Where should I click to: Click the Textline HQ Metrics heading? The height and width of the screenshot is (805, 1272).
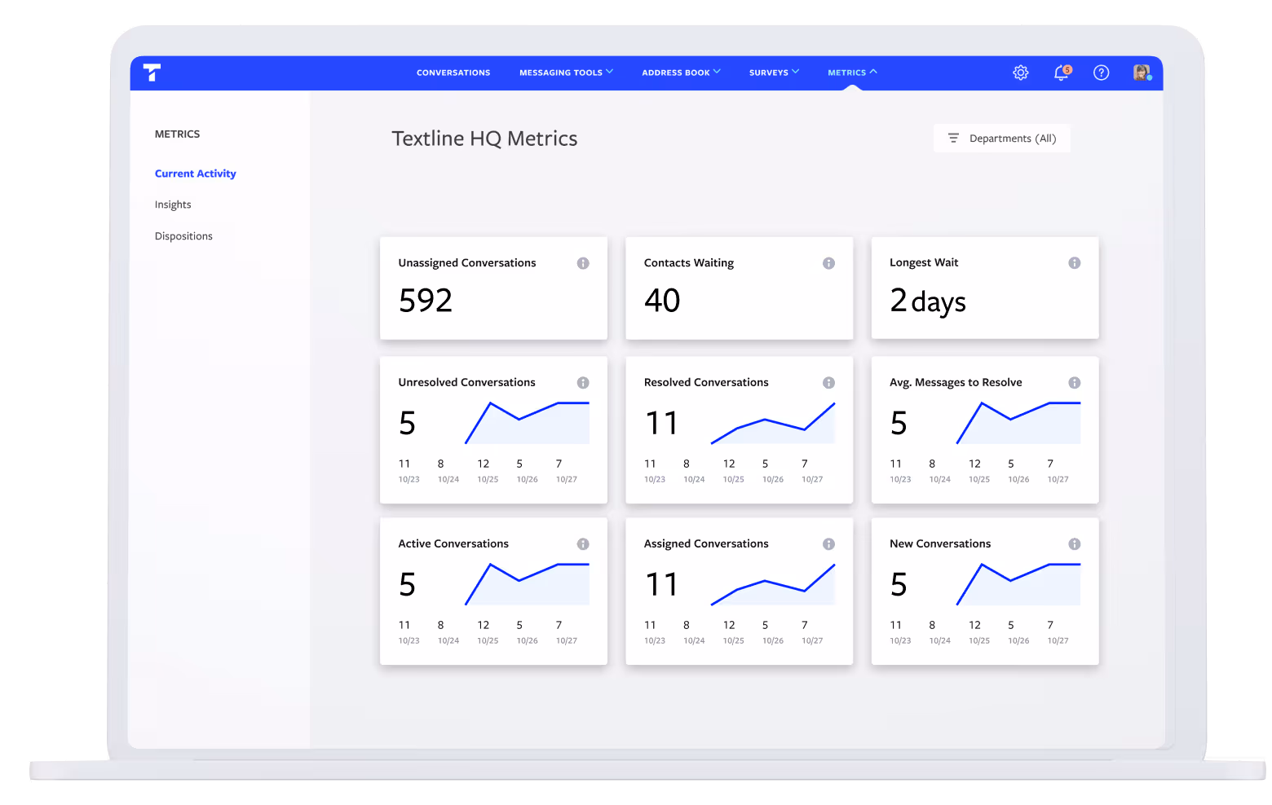484,139
